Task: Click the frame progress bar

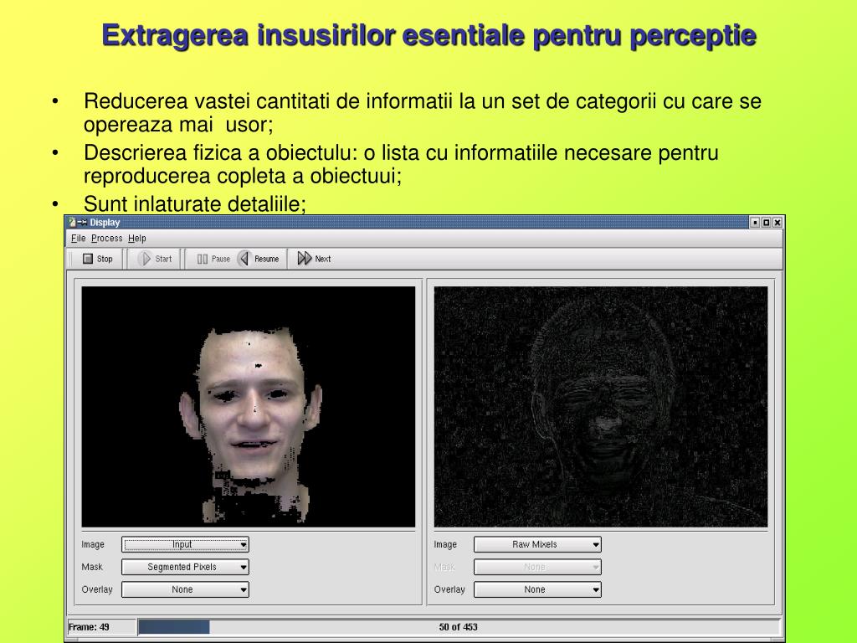Action: 459,627
